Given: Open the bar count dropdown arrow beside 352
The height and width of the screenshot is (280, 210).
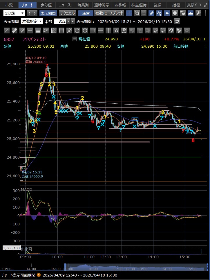Looking at the screenshot, I should pyautogui.click(x=68, y=21).
